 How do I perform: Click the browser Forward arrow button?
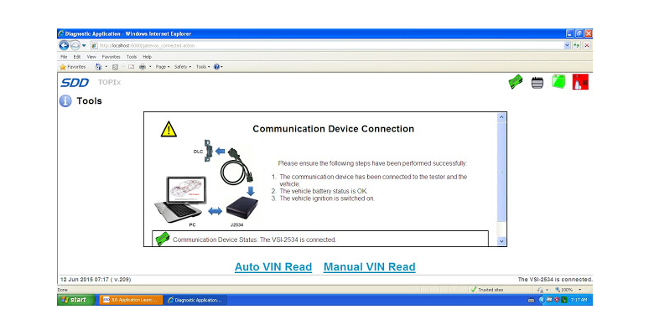75,45
